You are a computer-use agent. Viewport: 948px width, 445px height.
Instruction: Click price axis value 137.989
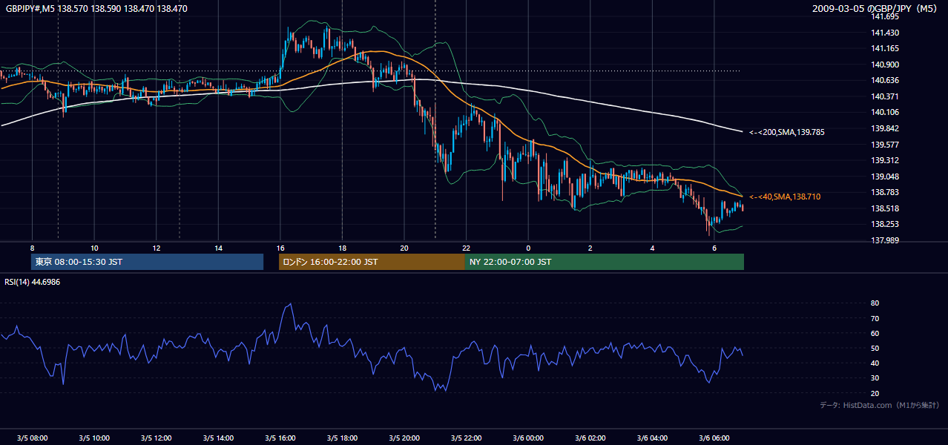[x=886, y=240]
